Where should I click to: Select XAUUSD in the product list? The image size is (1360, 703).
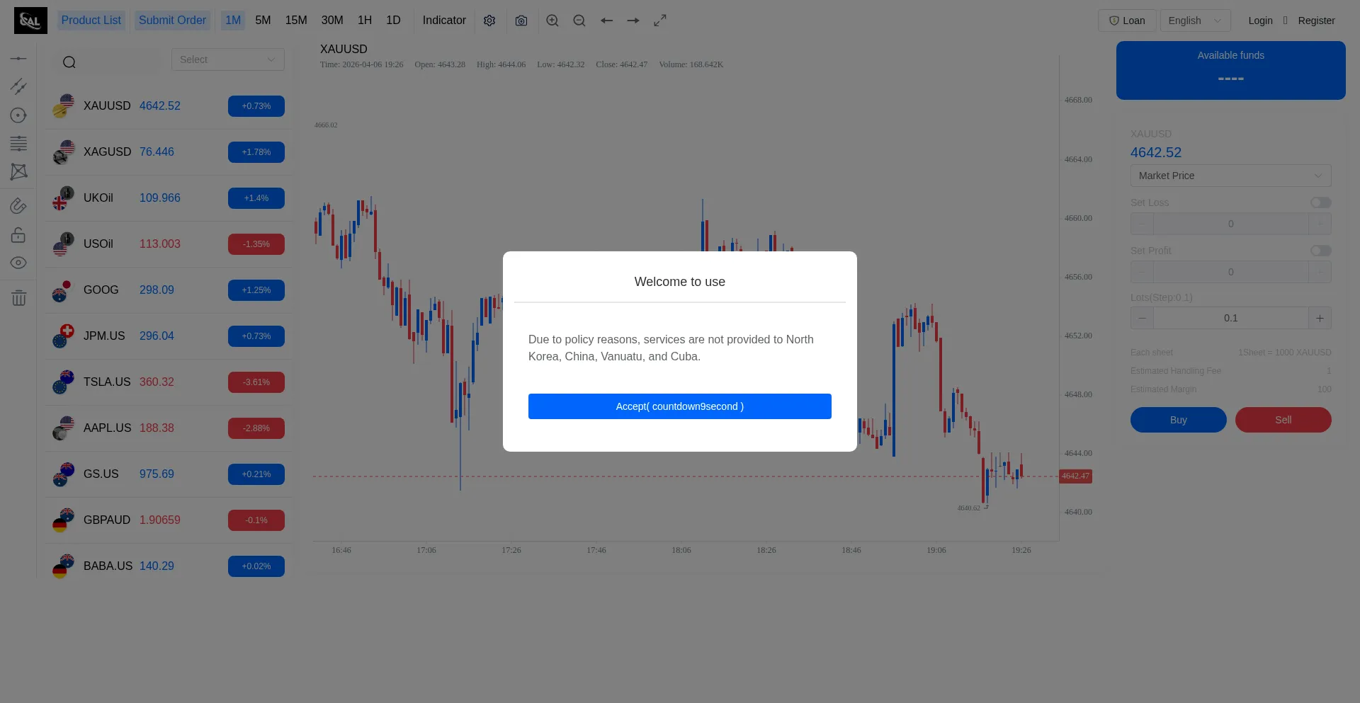pyautogui.click(x=169, y=106)
